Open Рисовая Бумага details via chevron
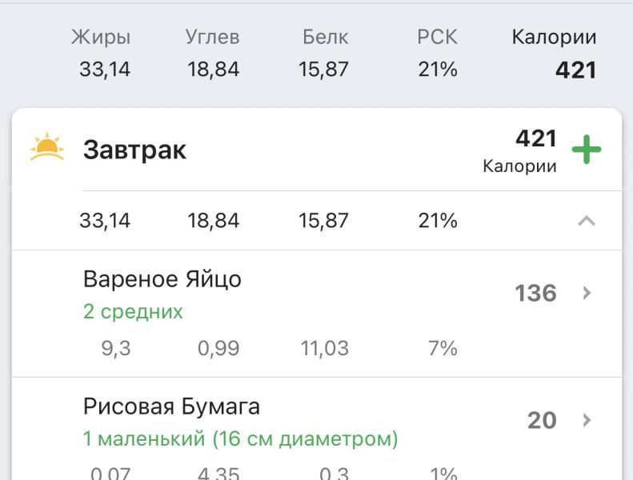Screen dimensions: 633x480 [x=587, y=420]
